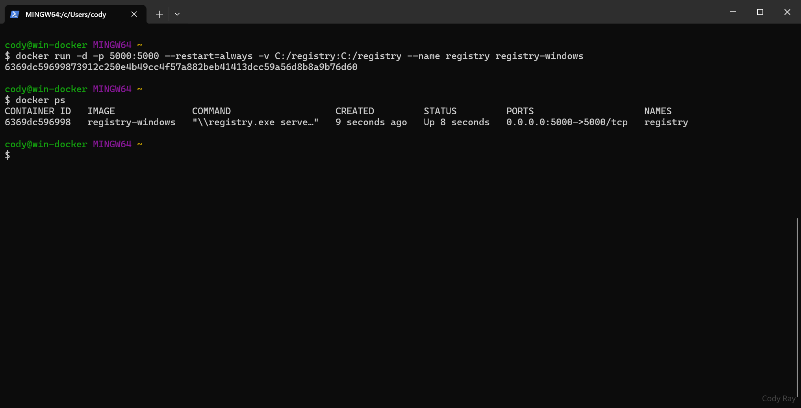Maximize the terminal window
The image size is (801, 408).
point(760,12)
